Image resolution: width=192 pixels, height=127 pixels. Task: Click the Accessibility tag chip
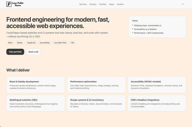point(45,43)
